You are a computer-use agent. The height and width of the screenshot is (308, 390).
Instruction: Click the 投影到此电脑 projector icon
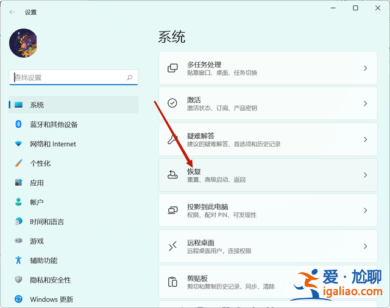172,210
